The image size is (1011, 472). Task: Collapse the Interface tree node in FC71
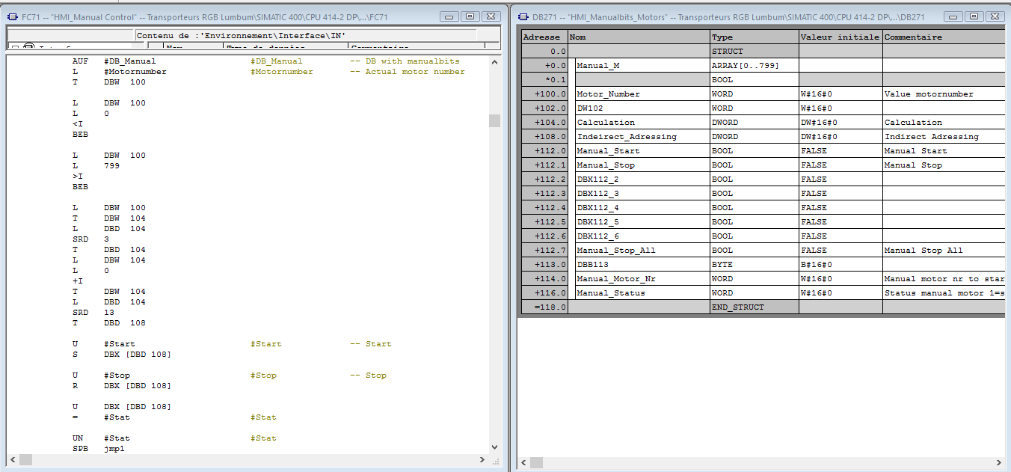coord(16,48)
